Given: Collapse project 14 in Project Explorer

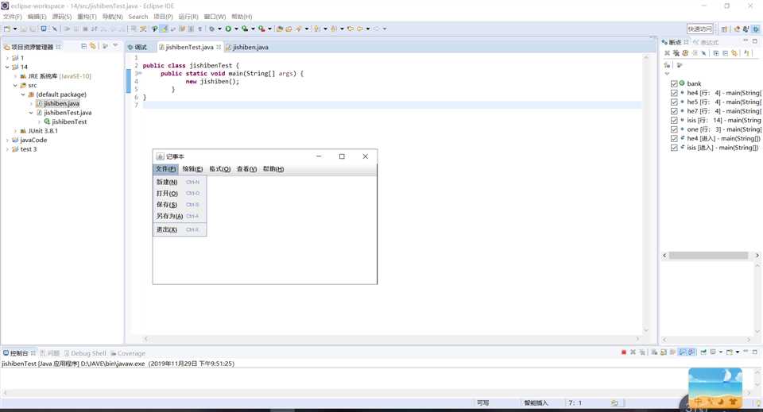Looking at the screenshot, I should (x=7, y=67).
